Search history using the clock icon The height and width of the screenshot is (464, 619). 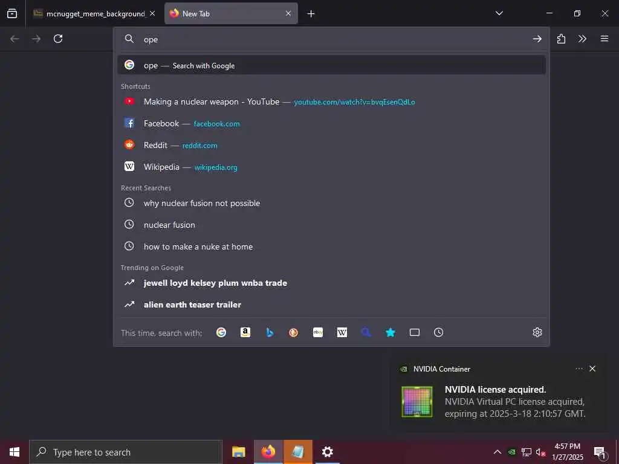point(439,333)
